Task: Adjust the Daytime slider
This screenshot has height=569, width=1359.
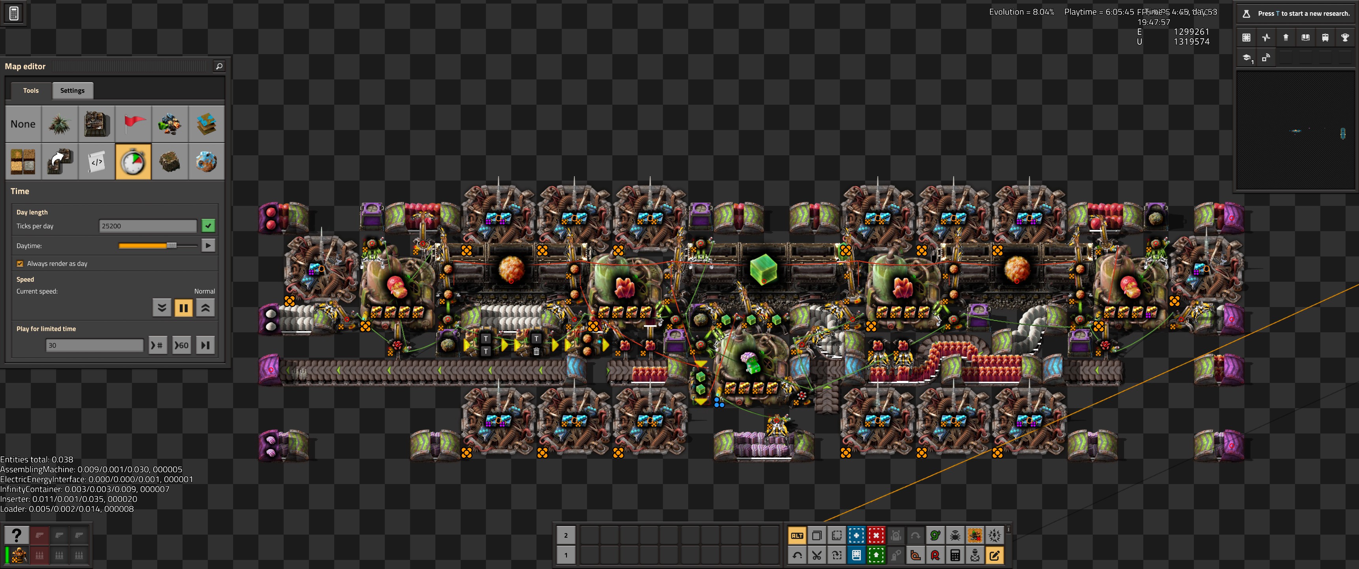Action: coord(158,245)
